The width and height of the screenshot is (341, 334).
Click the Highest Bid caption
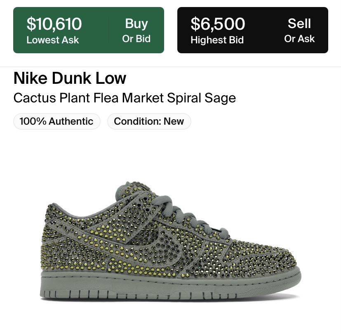tap(217, 40)
